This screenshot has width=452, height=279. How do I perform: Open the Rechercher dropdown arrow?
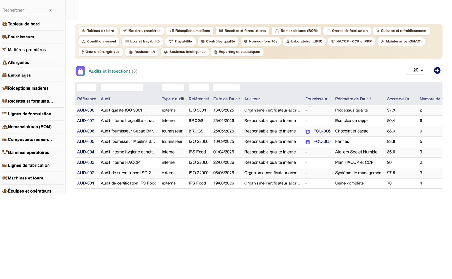(x=50, y=10)
